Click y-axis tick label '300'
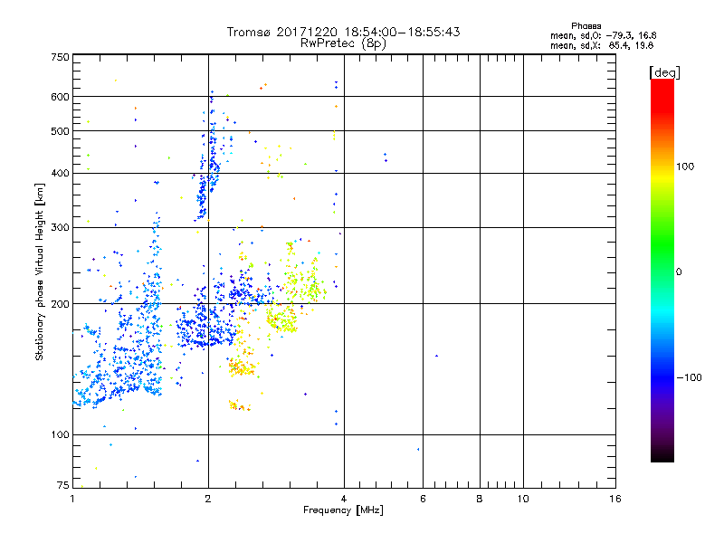The image size is (724, 543). coord(60,228)
